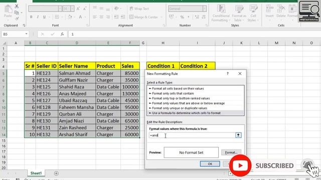Open the Cell Styles menu
Image resolution: width=321 pixels, height=180 pixels.
pos(253,13)
